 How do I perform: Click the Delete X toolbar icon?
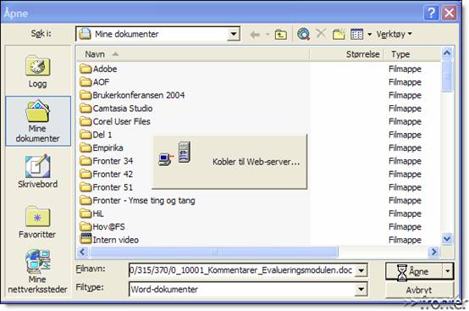coord(321,34)
